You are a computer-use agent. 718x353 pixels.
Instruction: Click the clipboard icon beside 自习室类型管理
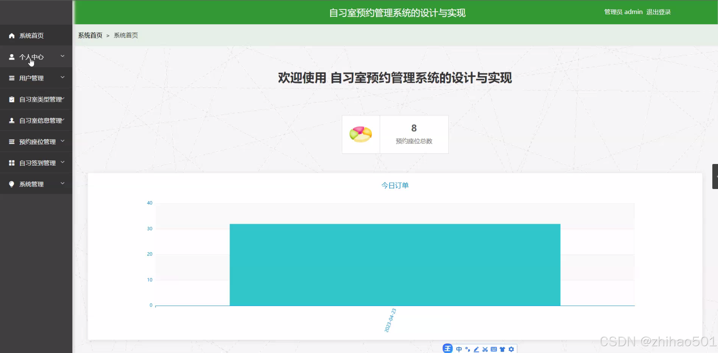coord(12,99)
